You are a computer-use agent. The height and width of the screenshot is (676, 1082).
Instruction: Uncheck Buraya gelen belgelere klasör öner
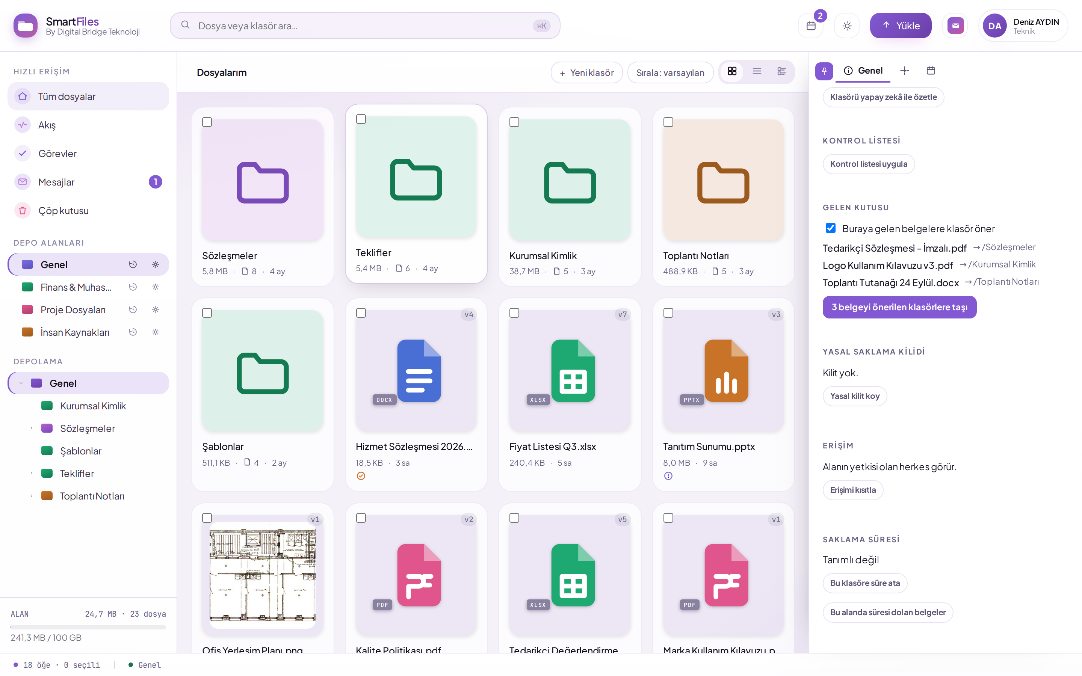pyautogui.click(x=830, y=228)
